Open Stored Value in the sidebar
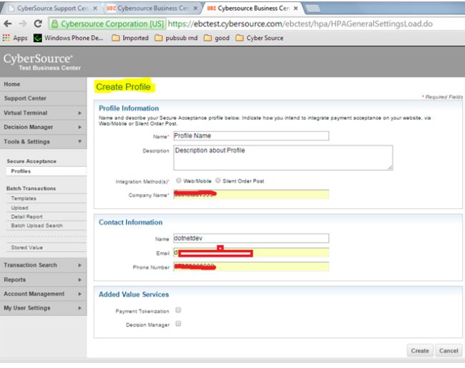 46,248
